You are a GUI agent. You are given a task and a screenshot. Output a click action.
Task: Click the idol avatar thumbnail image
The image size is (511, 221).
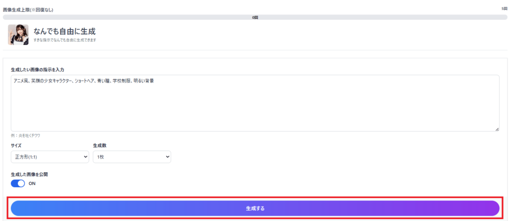18,34
